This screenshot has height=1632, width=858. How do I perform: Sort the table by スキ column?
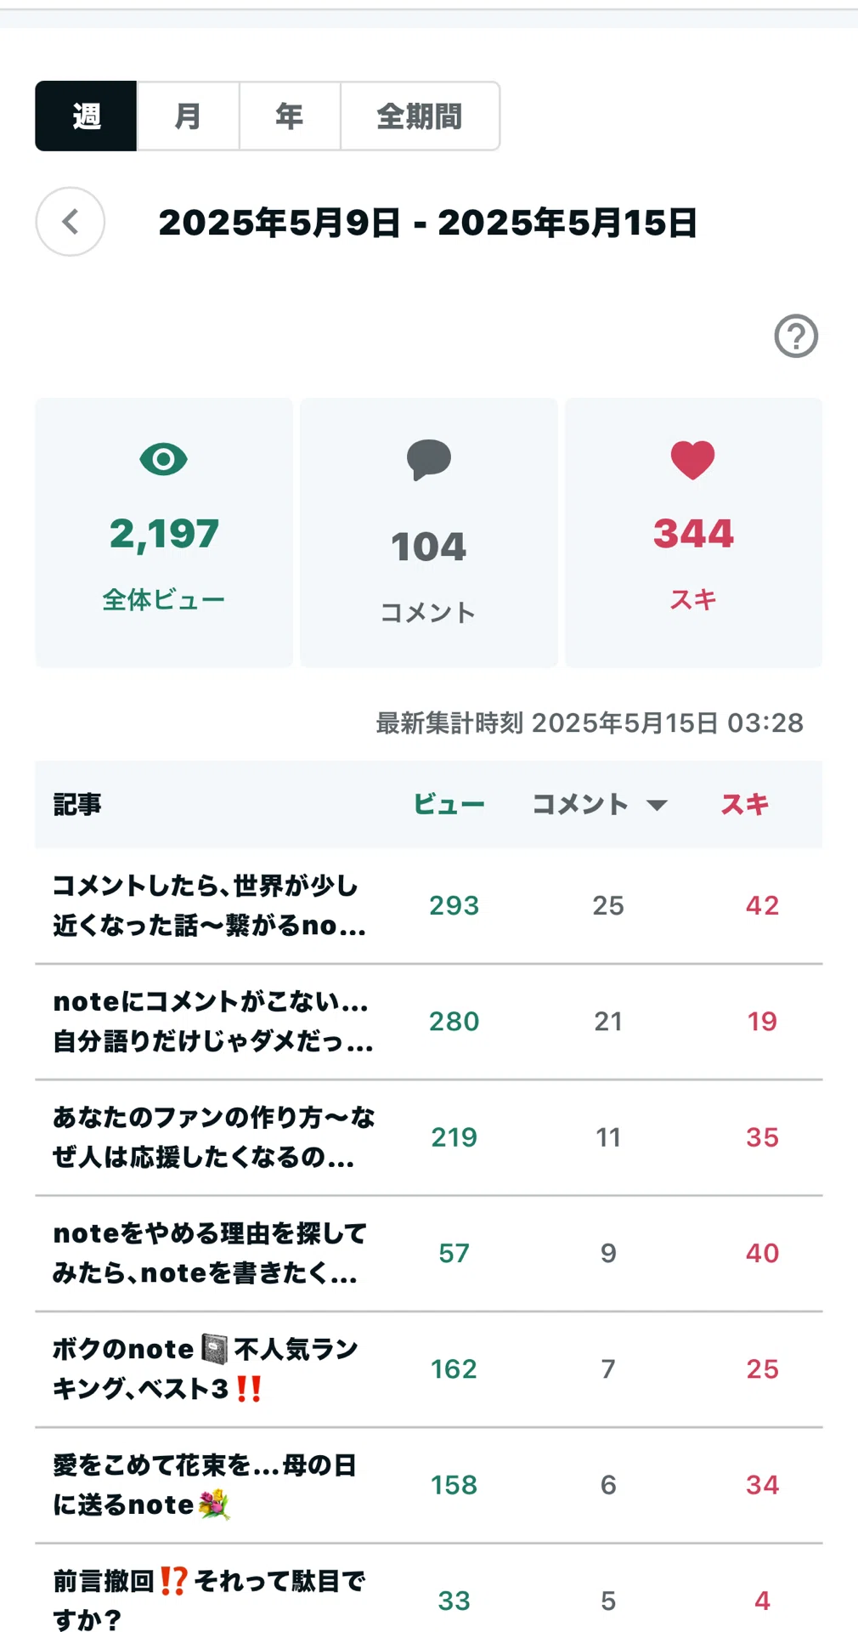point(745,804)
